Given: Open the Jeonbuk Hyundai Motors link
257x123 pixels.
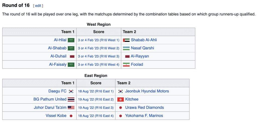Looking at the screenshot, I should [147, 91].
